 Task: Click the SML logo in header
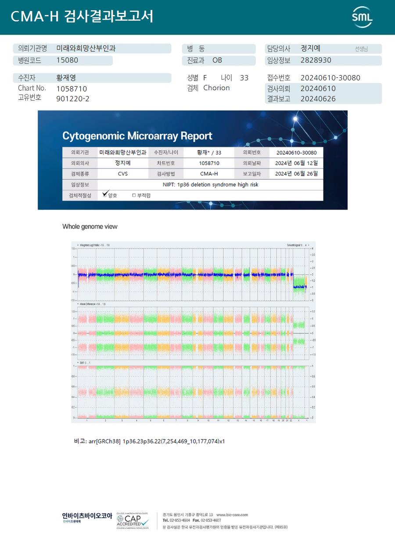coord(362,18)
